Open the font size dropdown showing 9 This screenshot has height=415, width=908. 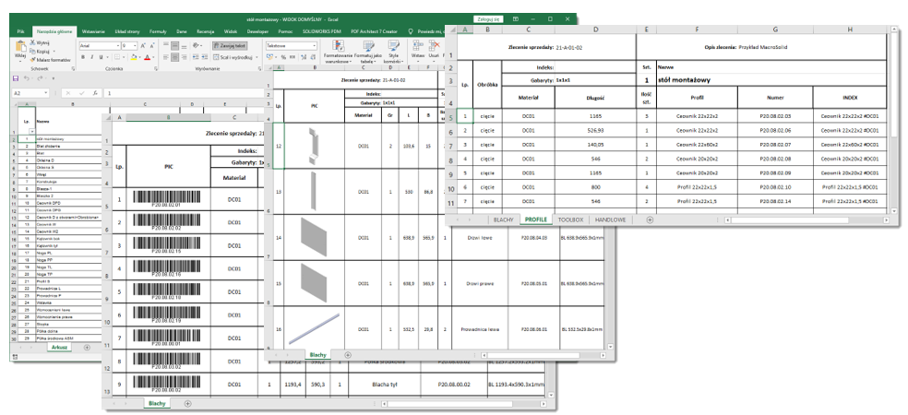coord(135,46)
